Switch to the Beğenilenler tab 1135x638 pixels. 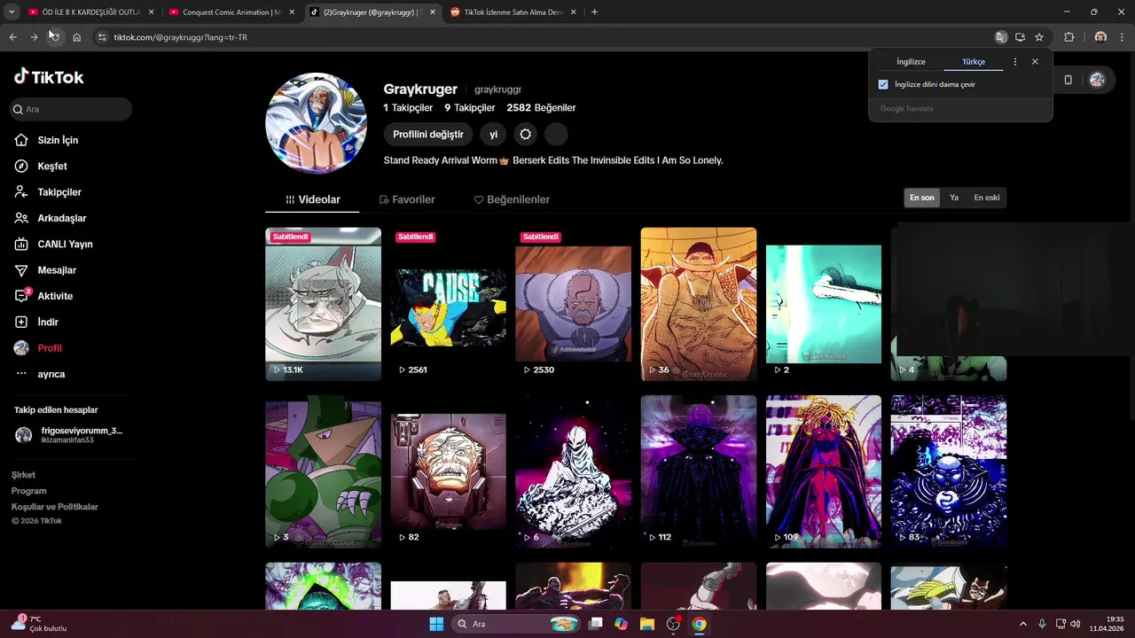(x=512, y=199)
